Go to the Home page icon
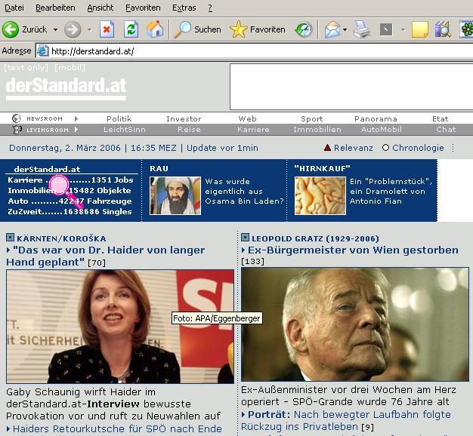 point(154,29)
